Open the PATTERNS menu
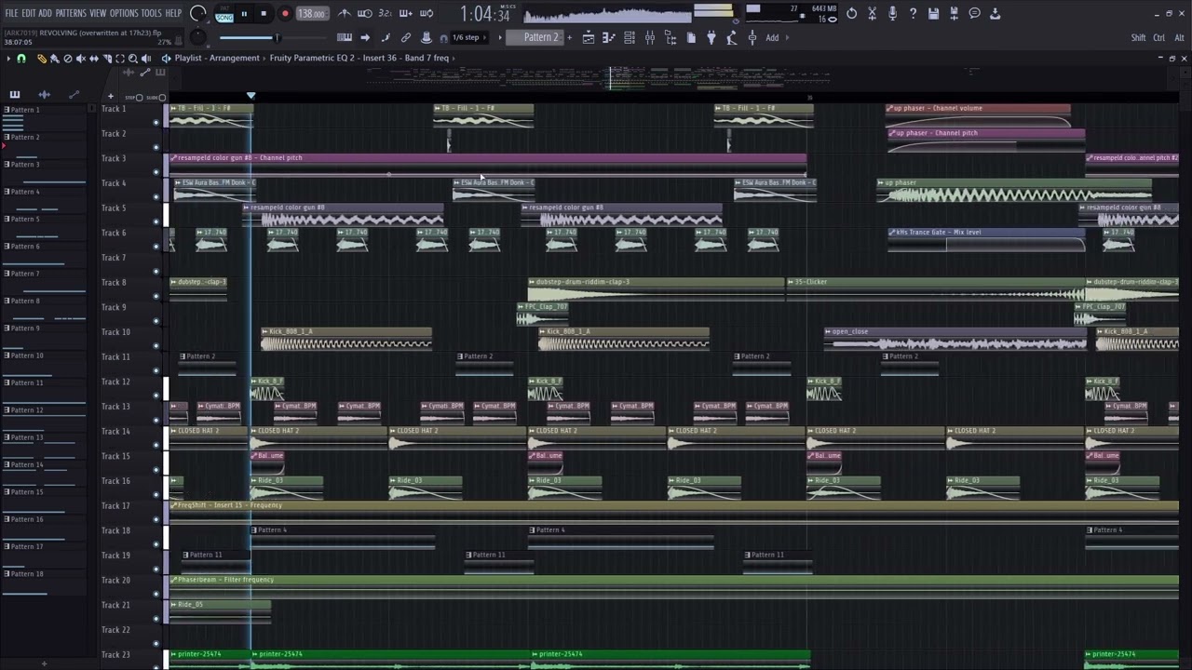This screenshot has height=670, width=1192. [71, 13]
